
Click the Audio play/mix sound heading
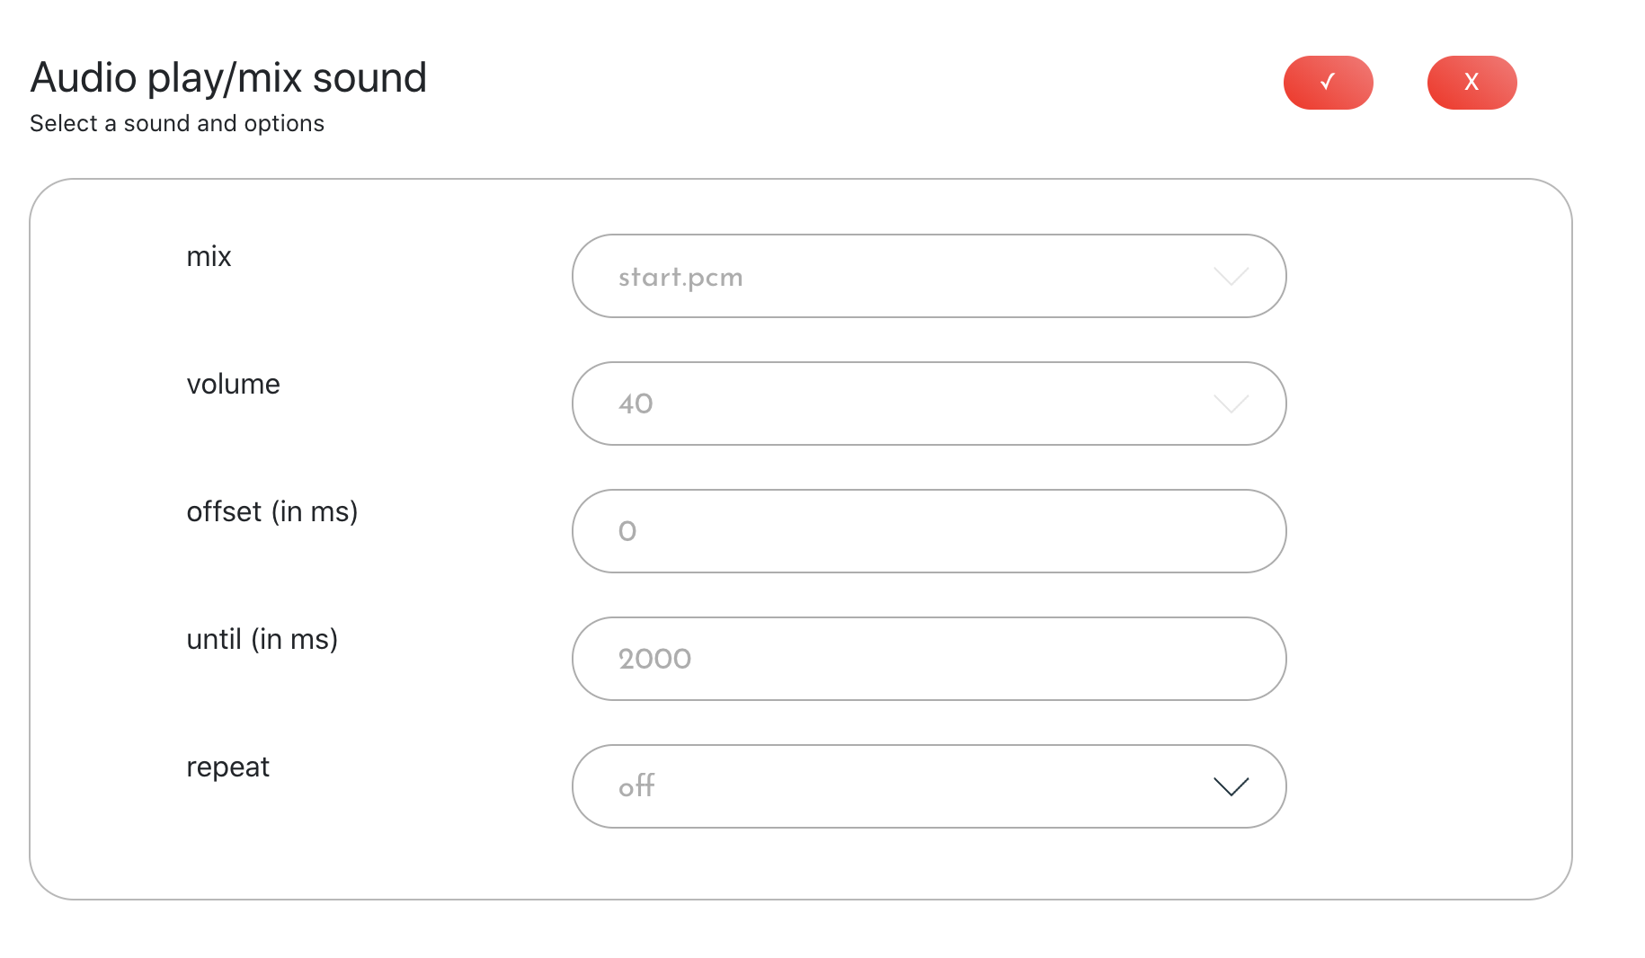coord(228,79)
